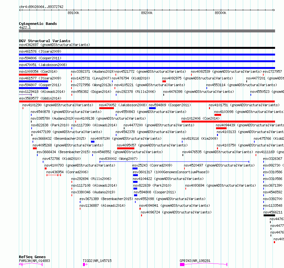Click the nsv1136887 (Alsmadi2014) label
Image resolution: width=284 pixels, height=268 pixels.
[102, 205]
